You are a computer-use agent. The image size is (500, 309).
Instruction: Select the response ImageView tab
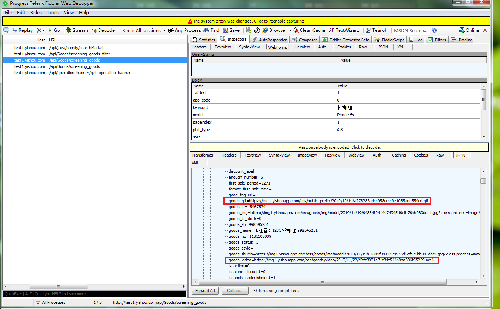307,155
